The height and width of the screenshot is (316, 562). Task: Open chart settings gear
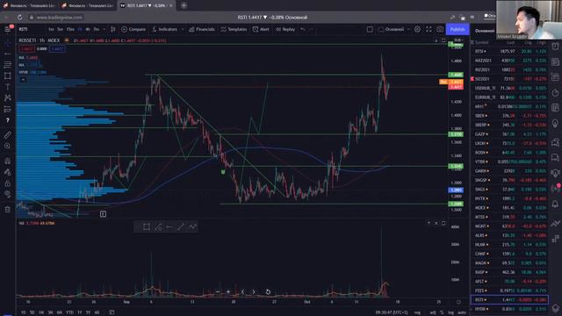418,29
